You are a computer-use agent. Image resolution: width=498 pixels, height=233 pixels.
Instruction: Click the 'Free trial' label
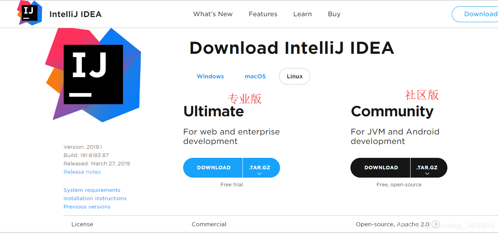232,185
